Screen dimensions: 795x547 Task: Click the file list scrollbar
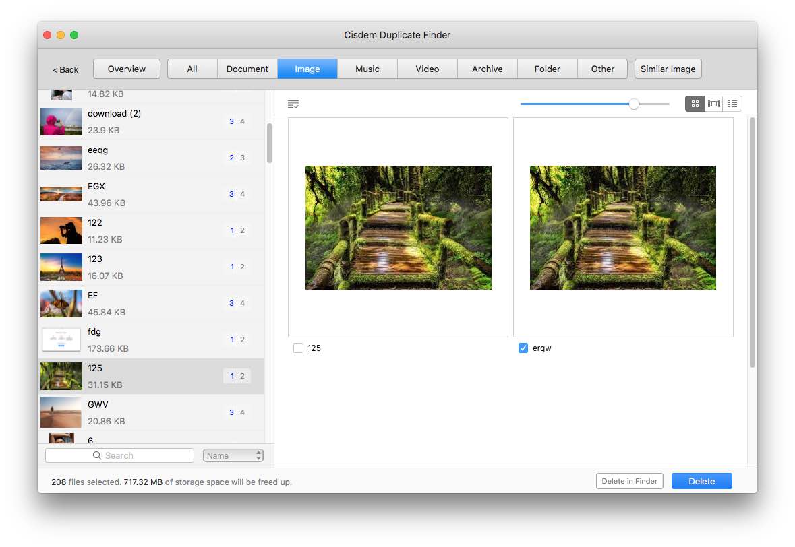click(270, 143)
